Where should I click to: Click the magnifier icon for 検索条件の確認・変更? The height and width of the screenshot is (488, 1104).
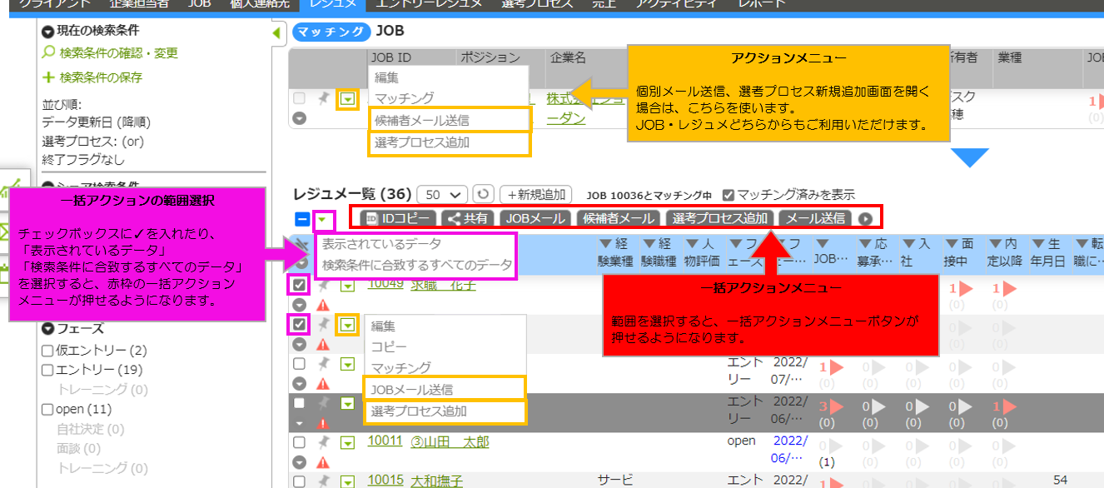pyautogui.click(x=49, y=53)
